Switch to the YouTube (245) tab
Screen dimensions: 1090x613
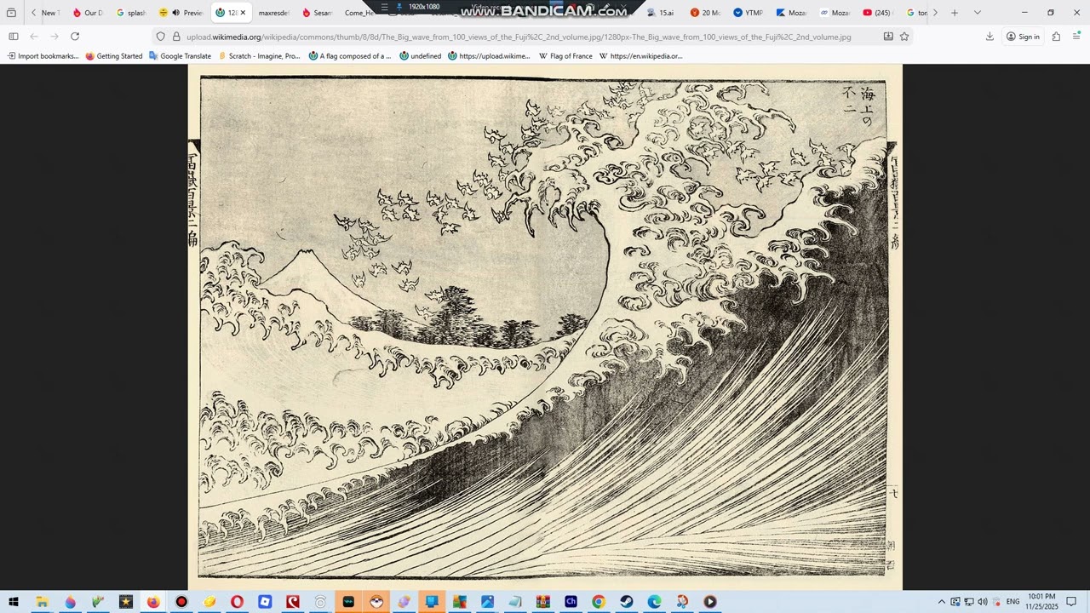click(877, 13)
